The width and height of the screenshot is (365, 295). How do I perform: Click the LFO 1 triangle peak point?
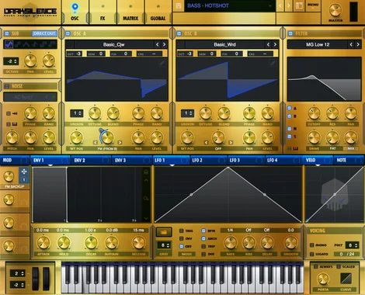pos(228,168)
